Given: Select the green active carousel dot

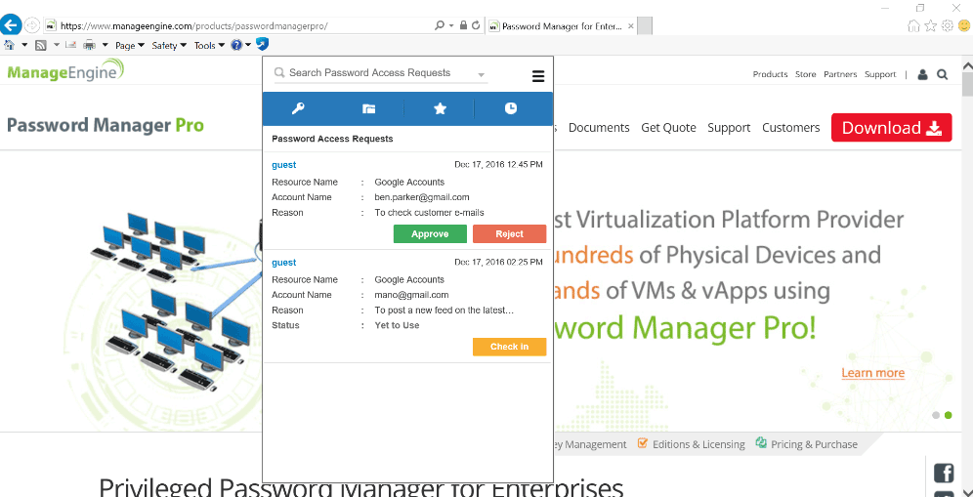Looking at the screenshot, I should click(949, 415).
